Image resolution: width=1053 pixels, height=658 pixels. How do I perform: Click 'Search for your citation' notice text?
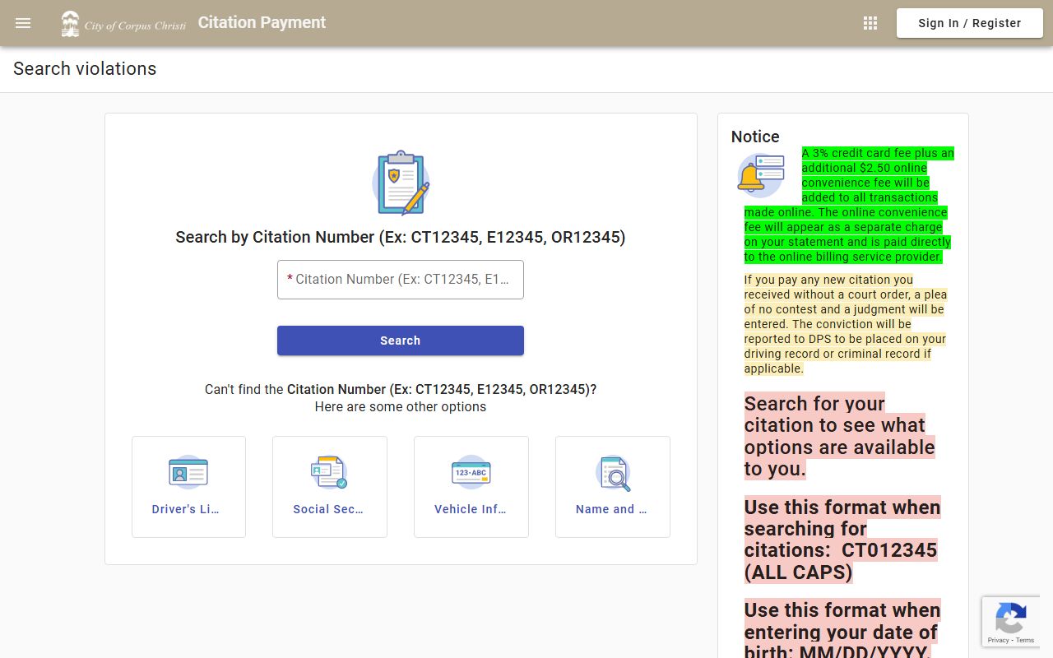(839, 436)
